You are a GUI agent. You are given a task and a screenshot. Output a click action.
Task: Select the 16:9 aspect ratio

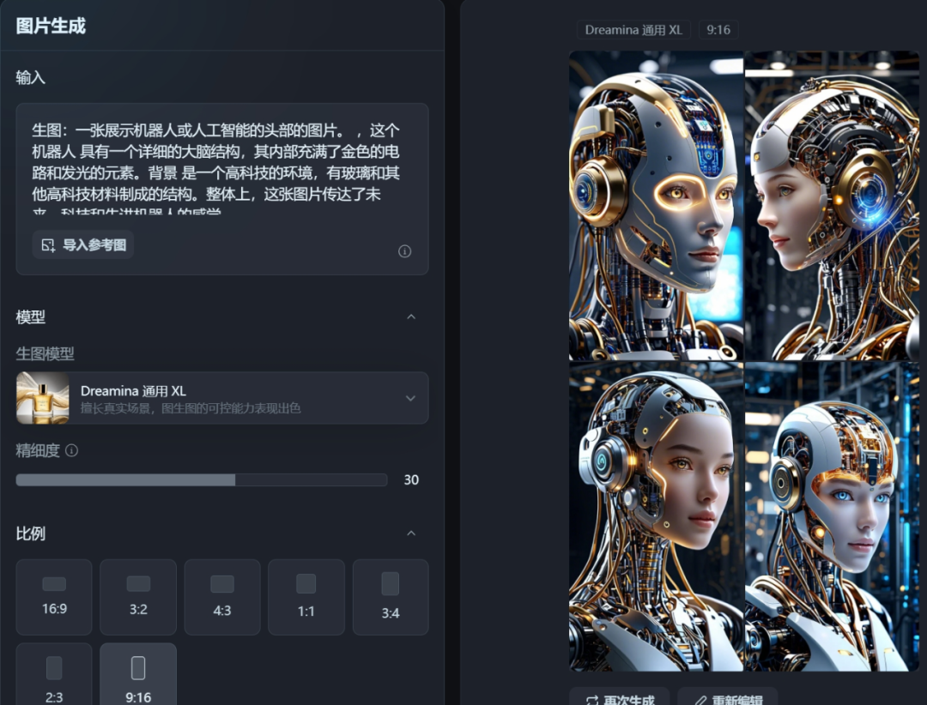pyautogui.click(x=54, y=597)
